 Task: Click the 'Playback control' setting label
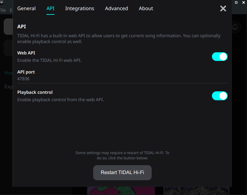35,92
